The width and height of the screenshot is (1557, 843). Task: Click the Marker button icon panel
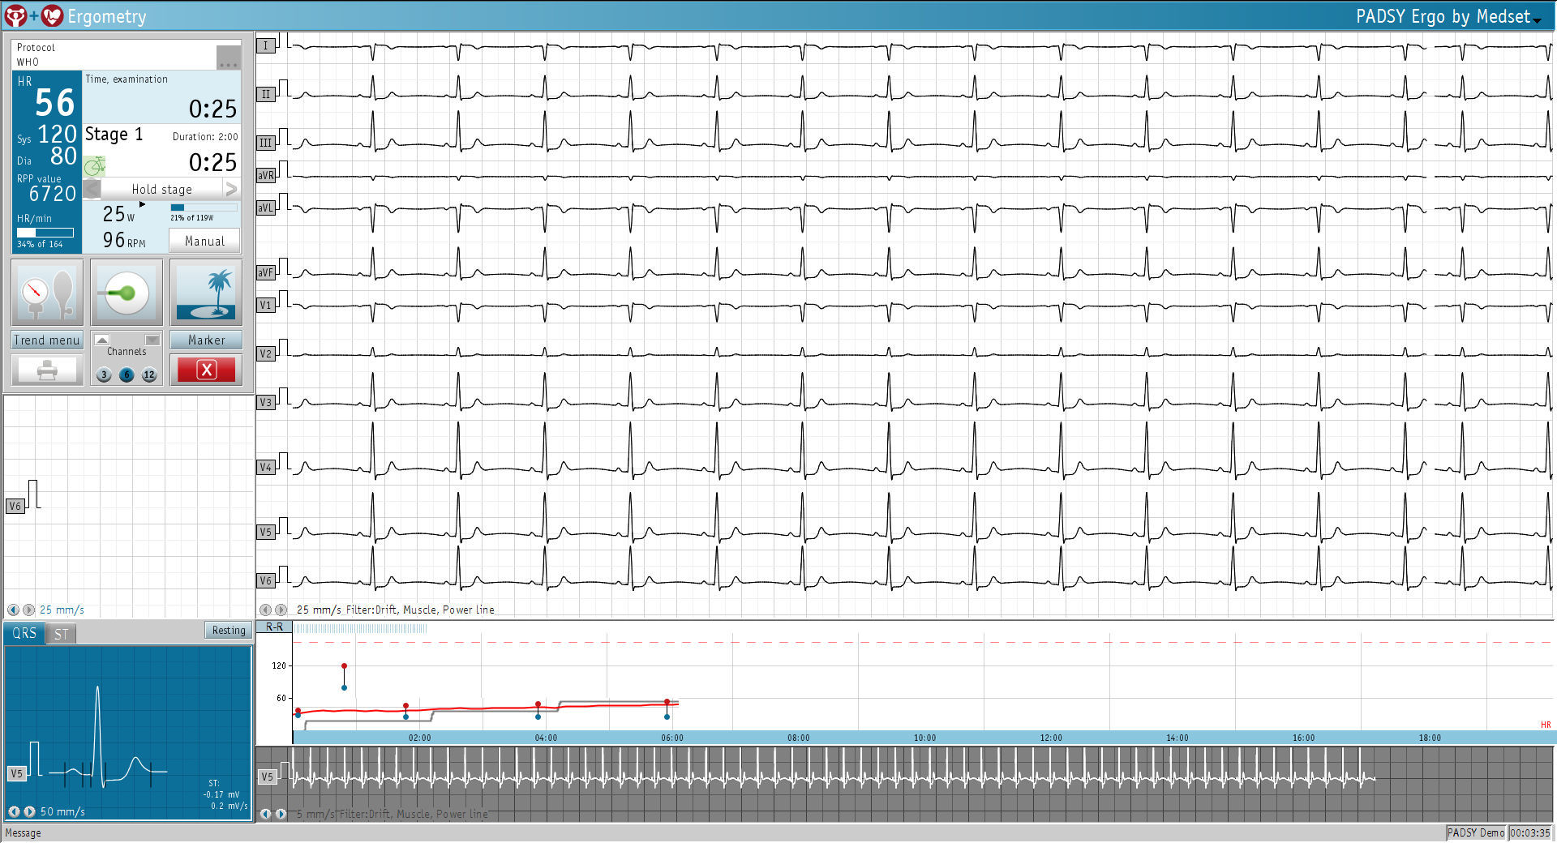[x=207, y=340]
